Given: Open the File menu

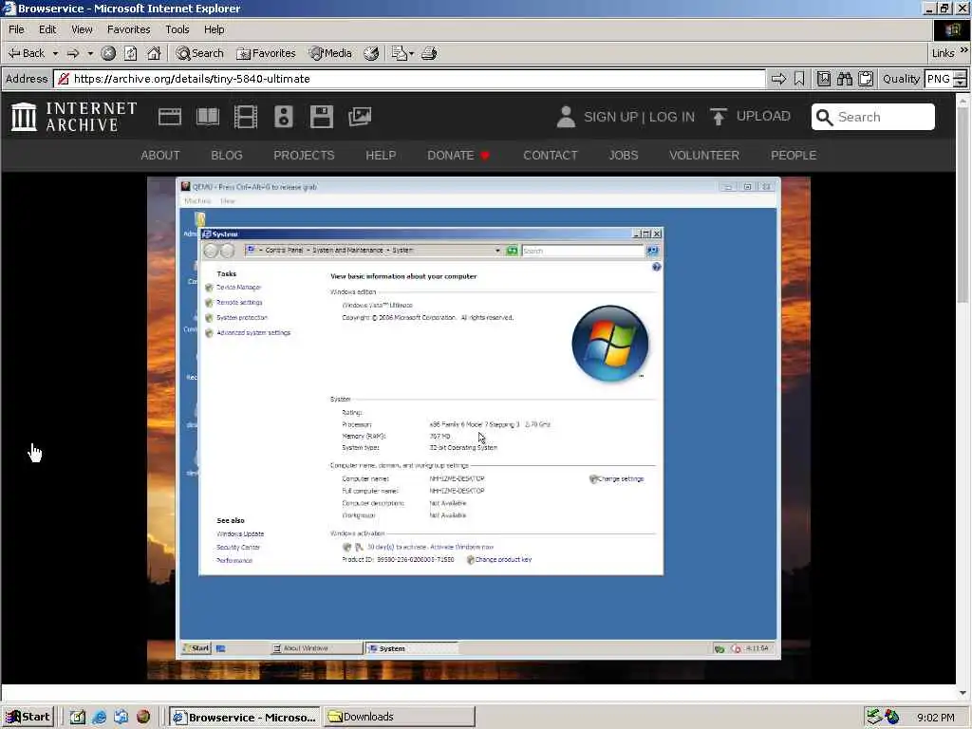Looking at the screenshot, I should (x=17, y=29).
